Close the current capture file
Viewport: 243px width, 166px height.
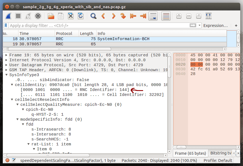click(71, 16)
